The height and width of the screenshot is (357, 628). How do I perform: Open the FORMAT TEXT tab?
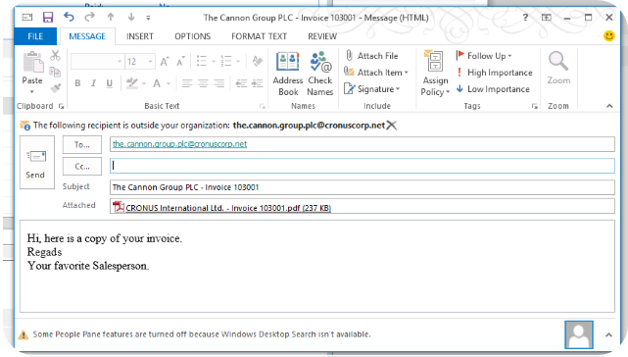click(x=259, y=36)
